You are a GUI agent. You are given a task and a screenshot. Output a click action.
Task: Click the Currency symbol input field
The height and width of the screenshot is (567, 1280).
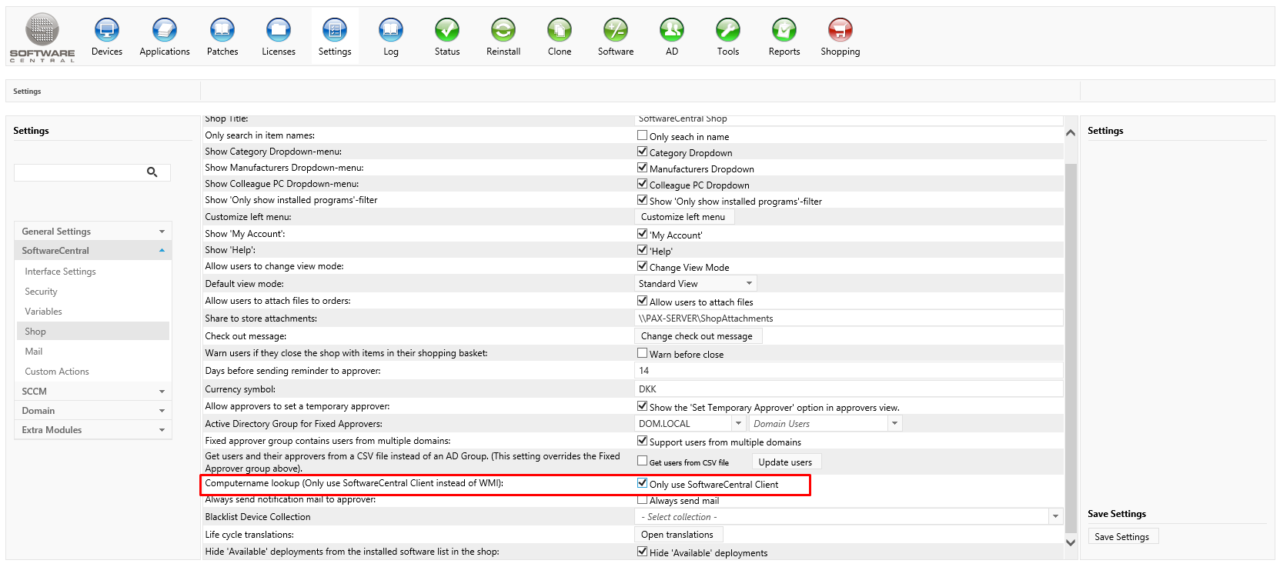point(848,389)
